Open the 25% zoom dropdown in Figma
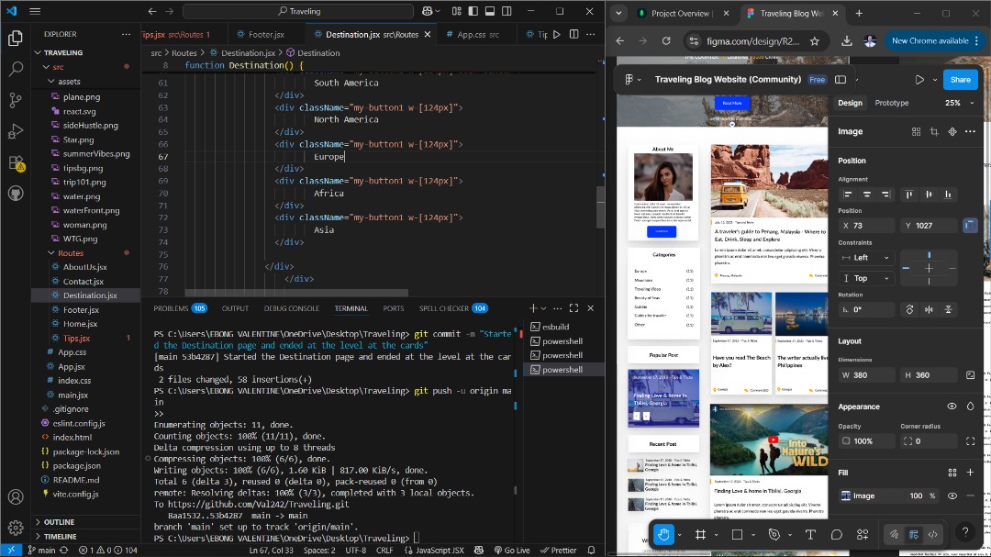991x557 pixels. (x=959, y=103)
